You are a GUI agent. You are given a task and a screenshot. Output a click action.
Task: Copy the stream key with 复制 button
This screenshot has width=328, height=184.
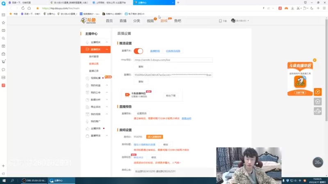(x=141, y=81)
